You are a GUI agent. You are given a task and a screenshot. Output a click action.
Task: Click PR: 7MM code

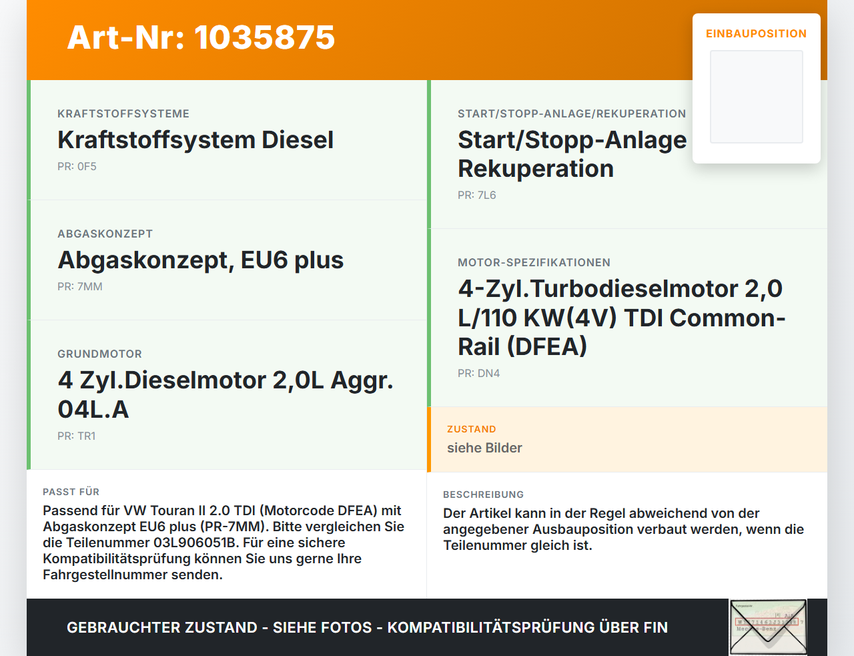click(x=80, y=286)
